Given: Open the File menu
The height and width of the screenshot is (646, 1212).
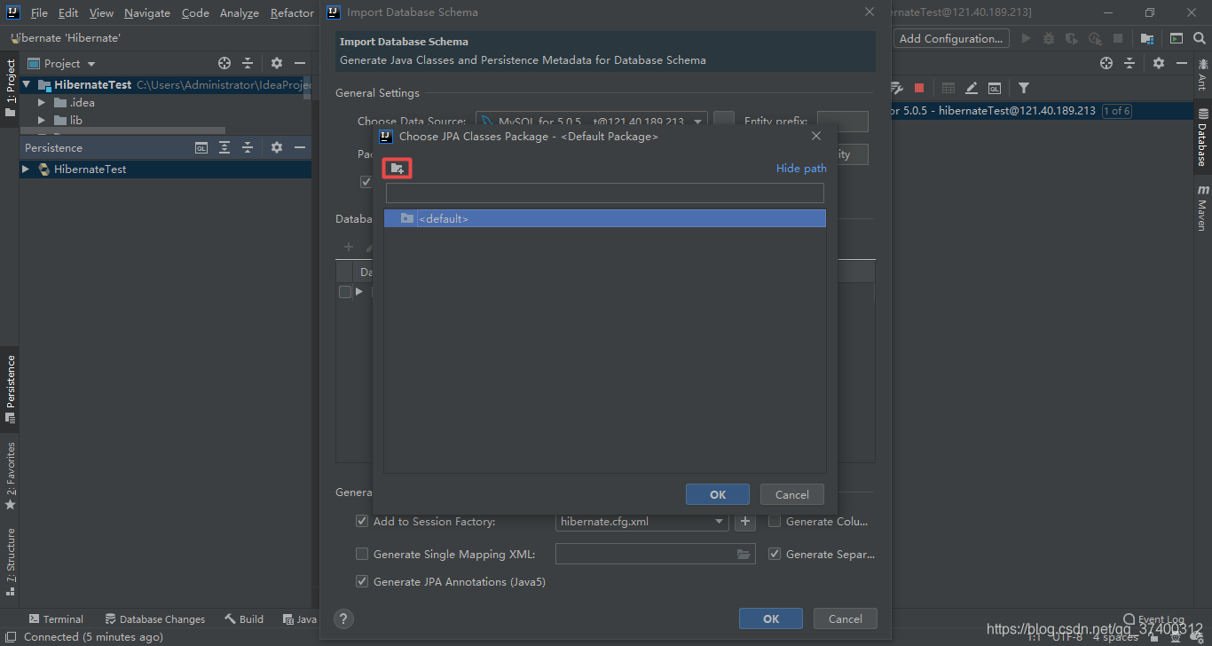Looking at the screenshot, I should pos(39,12).
